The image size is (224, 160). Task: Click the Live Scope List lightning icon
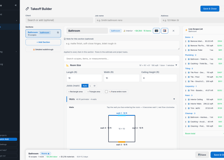click(186, 30)
